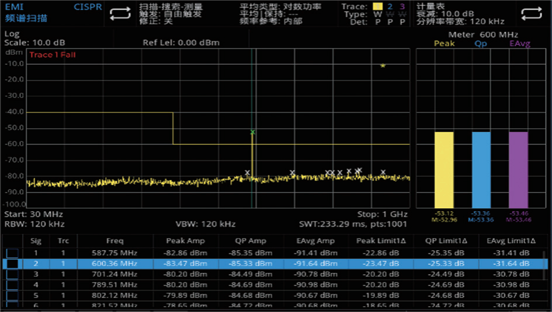Screen dimensions: 552x312
Task: Open the CISPR standard label
Action: pyautogui.click(x=88, y=7)
